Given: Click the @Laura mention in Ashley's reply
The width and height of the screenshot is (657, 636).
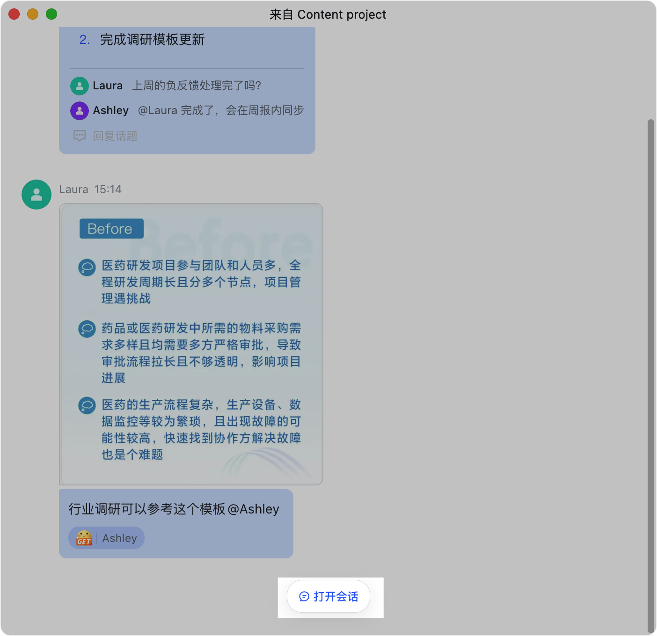Looking at the screenshot, I should click(158, 110).
